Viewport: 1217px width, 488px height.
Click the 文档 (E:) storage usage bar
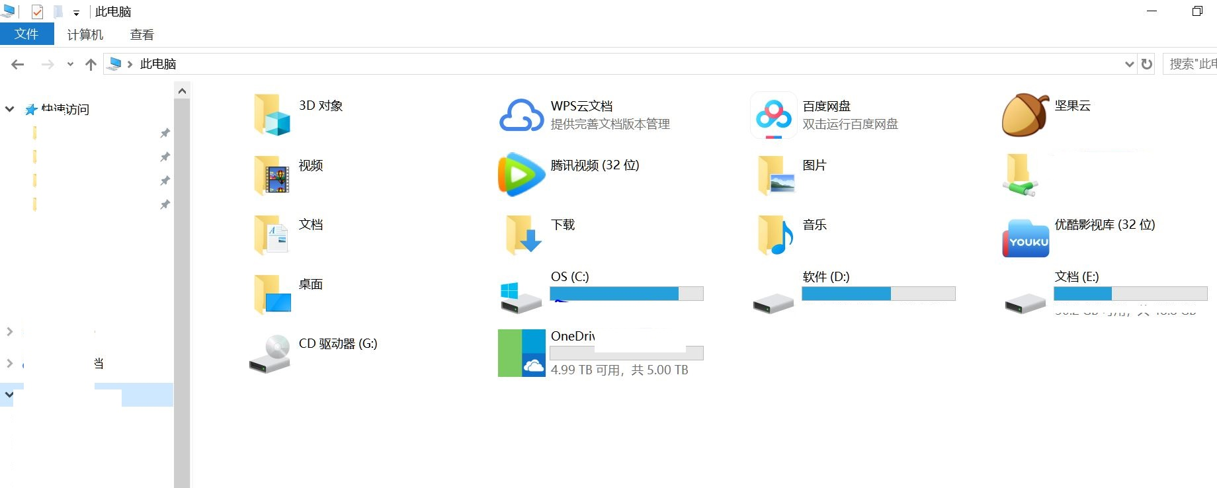click(x=1130, y=294)
